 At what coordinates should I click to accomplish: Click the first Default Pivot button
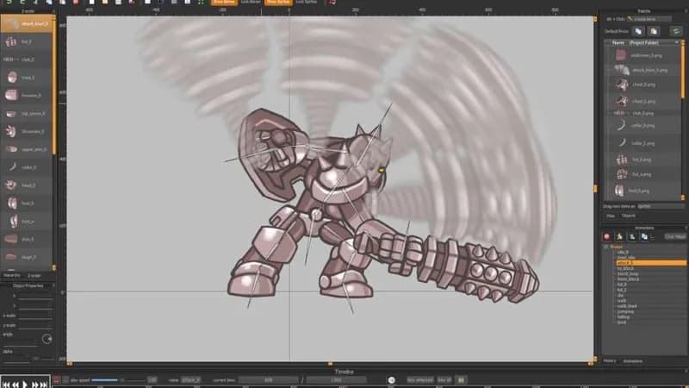[x=638, y=31]
